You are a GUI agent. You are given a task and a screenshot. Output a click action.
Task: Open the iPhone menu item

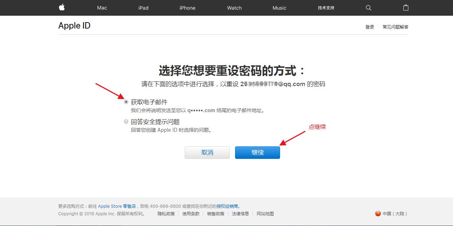[x=187, y=8]
